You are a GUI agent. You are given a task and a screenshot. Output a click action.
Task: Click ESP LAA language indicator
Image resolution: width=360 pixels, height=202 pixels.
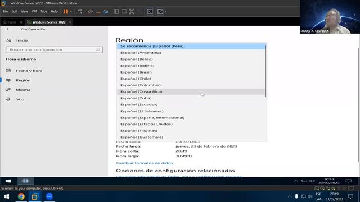click(x=318, y=196)
